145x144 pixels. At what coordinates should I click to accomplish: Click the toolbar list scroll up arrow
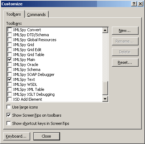(x=105, y=30)
